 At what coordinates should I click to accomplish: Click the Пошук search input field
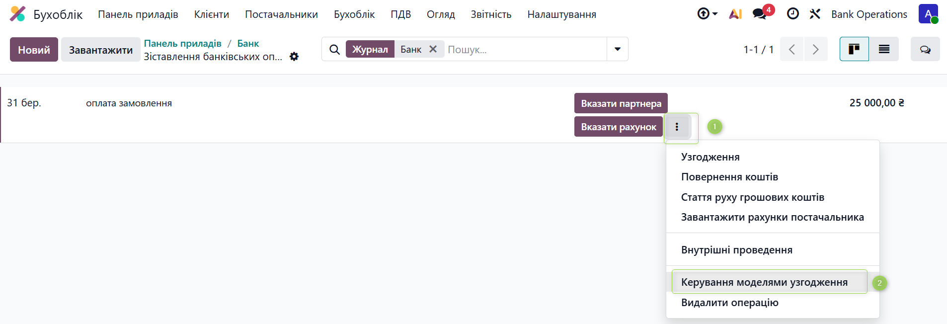pyautogui.click(x=525, y=49)
